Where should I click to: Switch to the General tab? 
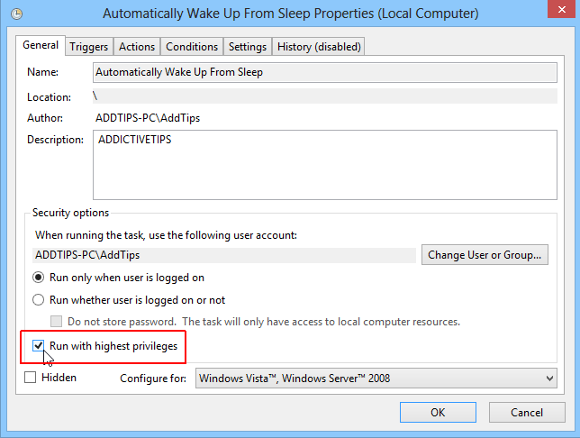41,45
